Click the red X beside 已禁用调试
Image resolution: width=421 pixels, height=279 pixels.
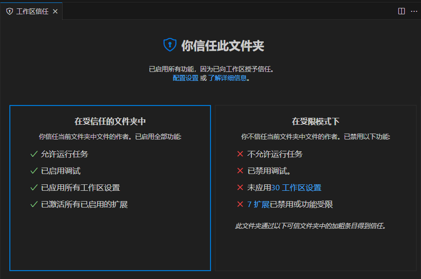[x=240, y=171]
